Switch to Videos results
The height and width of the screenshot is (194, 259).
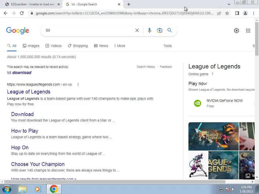[53, 46]
